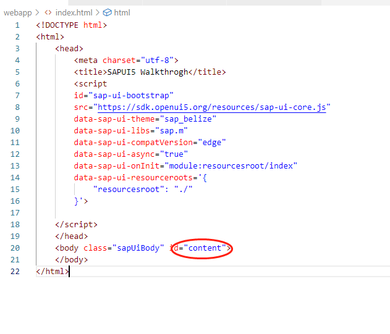Screen dimensions: 390x334
Task: Open the sdk.openui5.org sap-ui-core.js link
Action: (x=211, y=107)
